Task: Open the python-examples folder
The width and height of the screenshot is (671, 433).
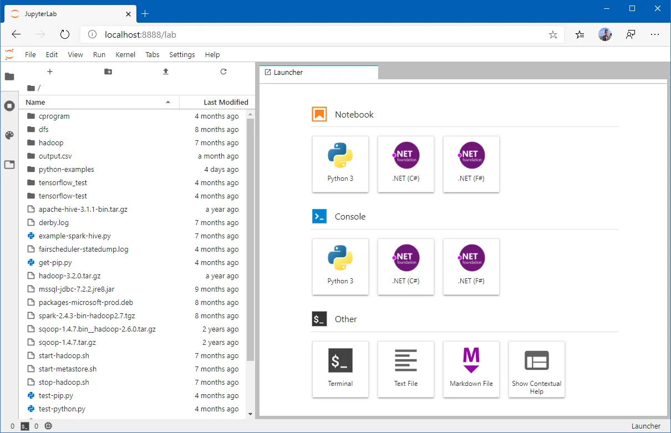Action: (x=67, y=170)
